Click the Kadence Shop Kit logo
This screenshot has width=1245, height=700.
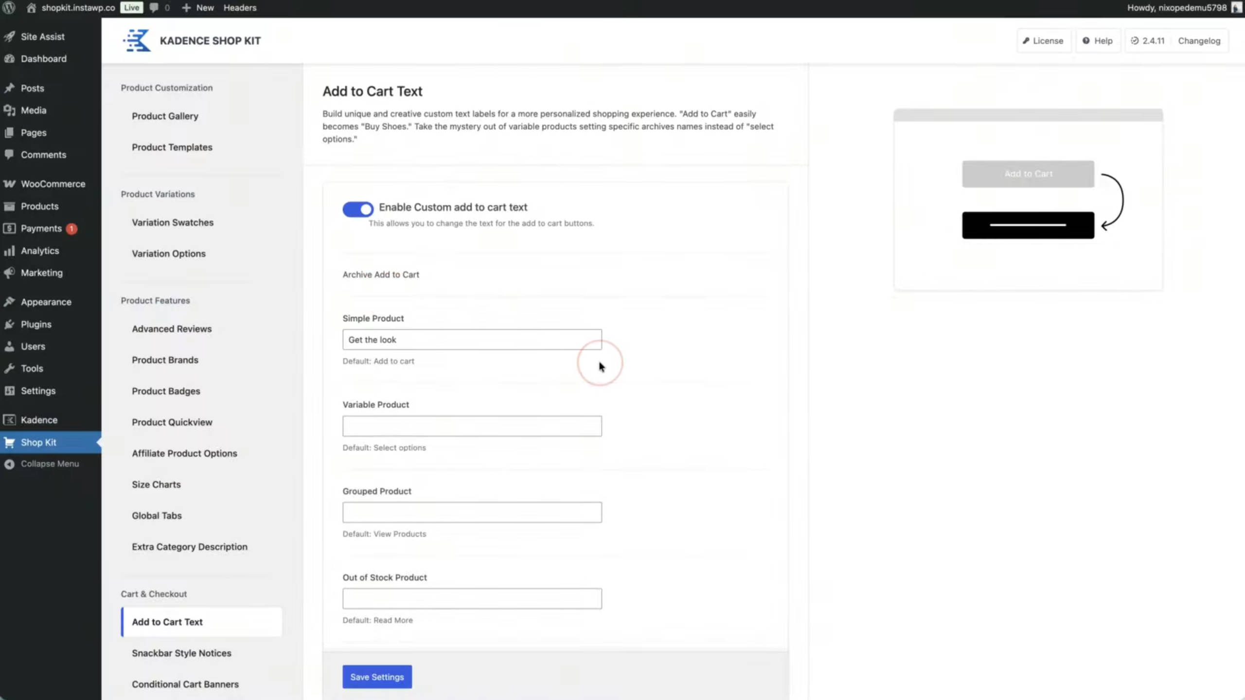[x=136, y=40]
